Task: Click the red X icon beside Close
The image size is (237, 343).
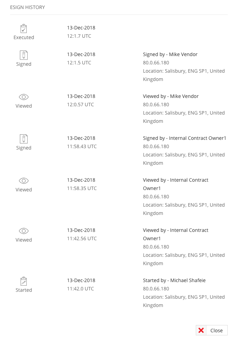Action: 201,330
